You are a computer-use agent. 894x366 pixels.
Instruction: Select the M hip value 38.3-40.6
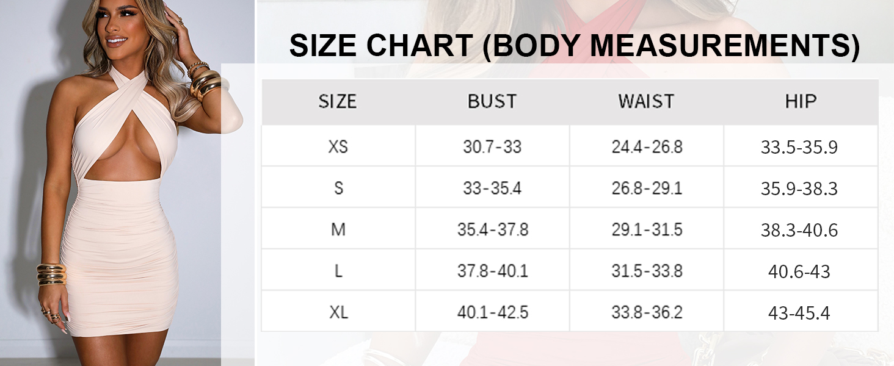[x=799, y=230]
